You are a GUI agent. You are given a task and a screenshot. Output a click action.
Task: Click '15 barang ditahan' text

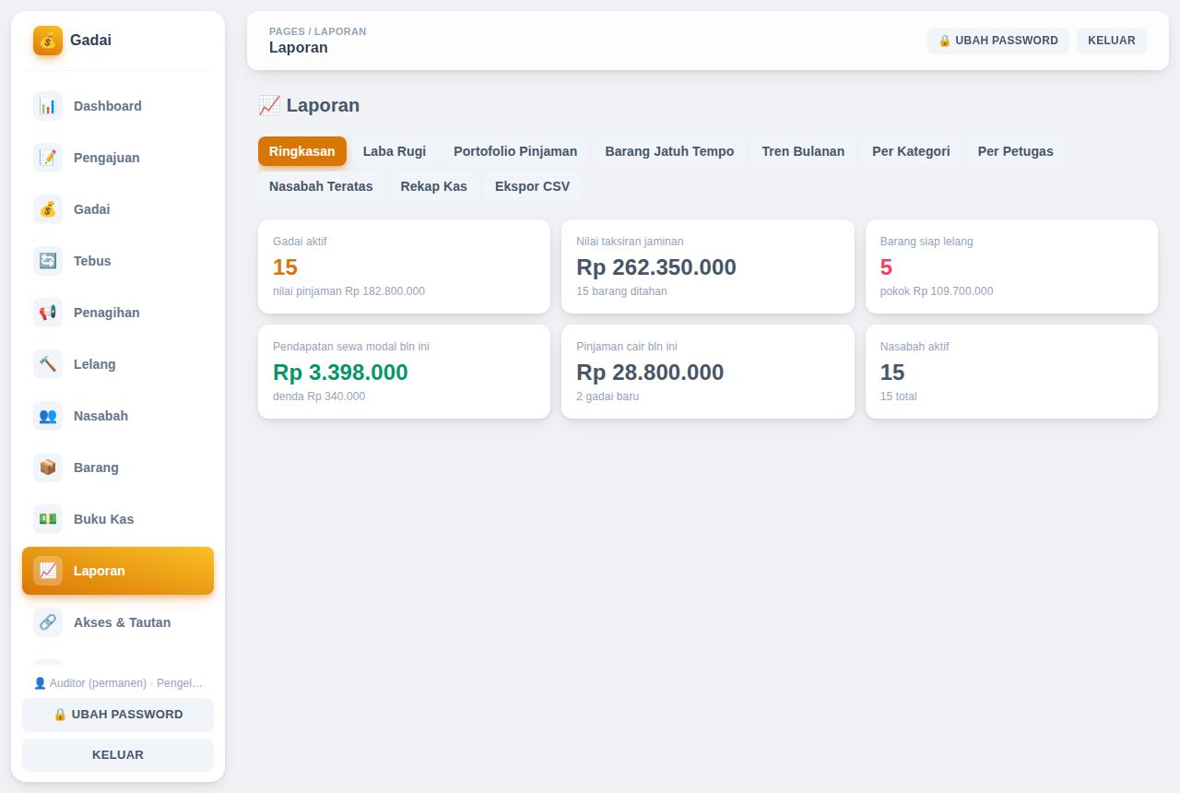[621, 291]
